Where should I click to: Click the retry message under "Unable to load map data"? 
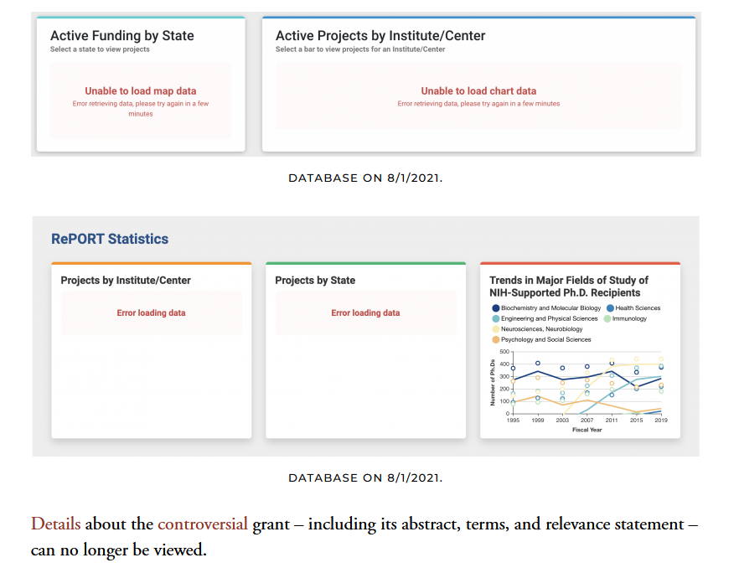pos(141,109)
